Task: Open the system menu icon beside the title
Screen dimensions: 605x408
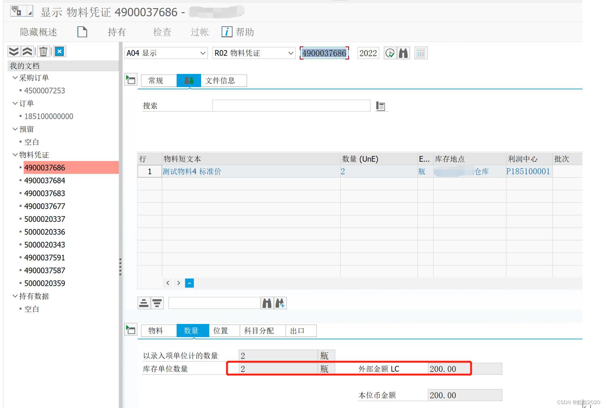Action: (x=21, y=11)
